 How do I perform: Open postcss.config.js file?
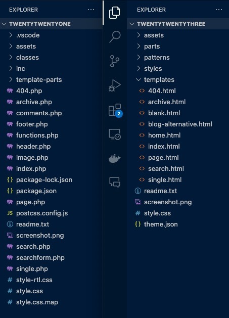point(51,213)
